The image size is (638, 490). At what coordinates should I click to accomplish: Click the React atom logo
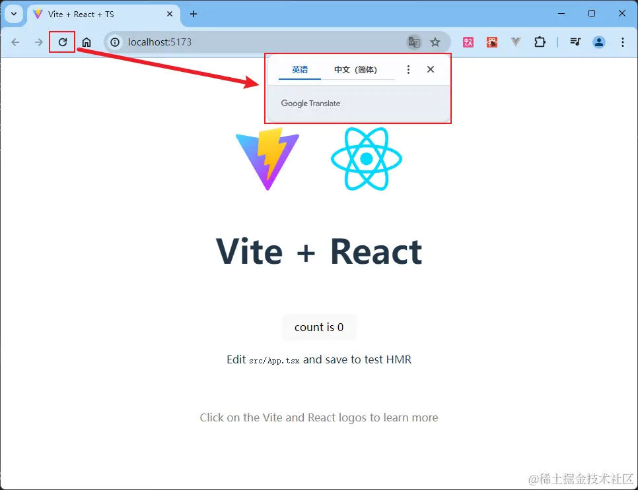pyautogui.click(x=367, y=158)
